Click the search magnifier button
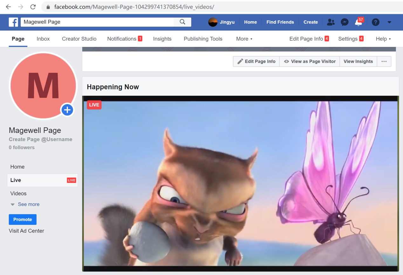This screenshot has width=403, height=275. [182, 22]
